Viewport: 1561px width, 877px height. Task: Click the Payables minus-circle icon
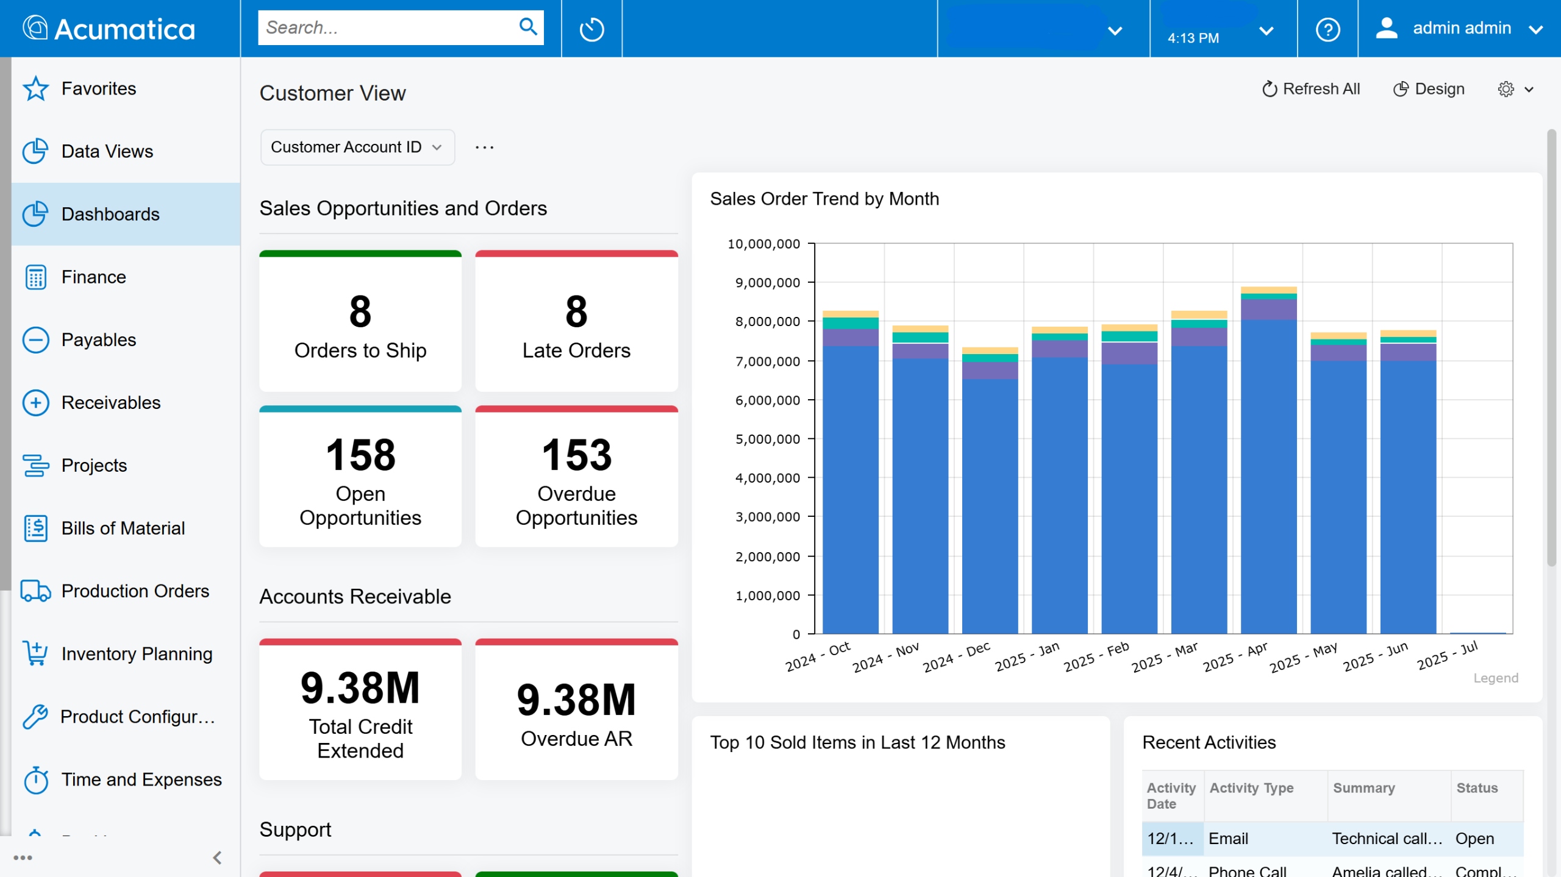pyautogui.click(x=35, y=340)
